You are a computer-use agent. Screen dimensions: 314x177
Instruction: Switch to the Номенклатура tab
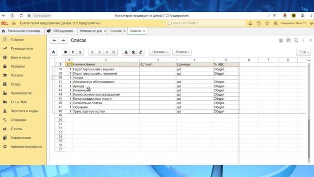tap(91, 31)
